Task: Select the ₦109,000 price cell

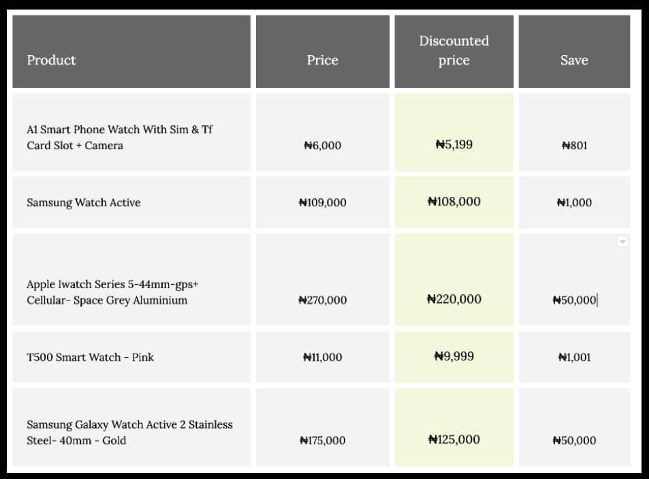Action: [x=322, y=202]
